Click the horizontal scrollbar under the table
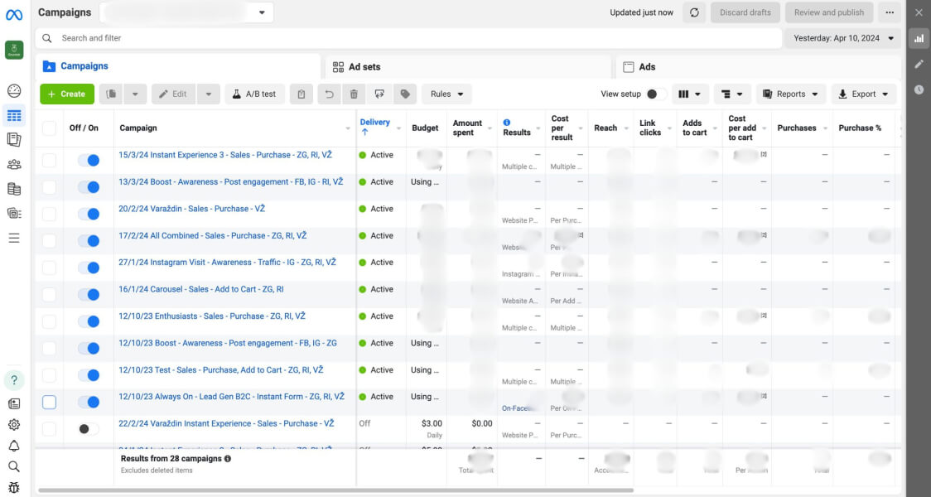 point(336,490)
